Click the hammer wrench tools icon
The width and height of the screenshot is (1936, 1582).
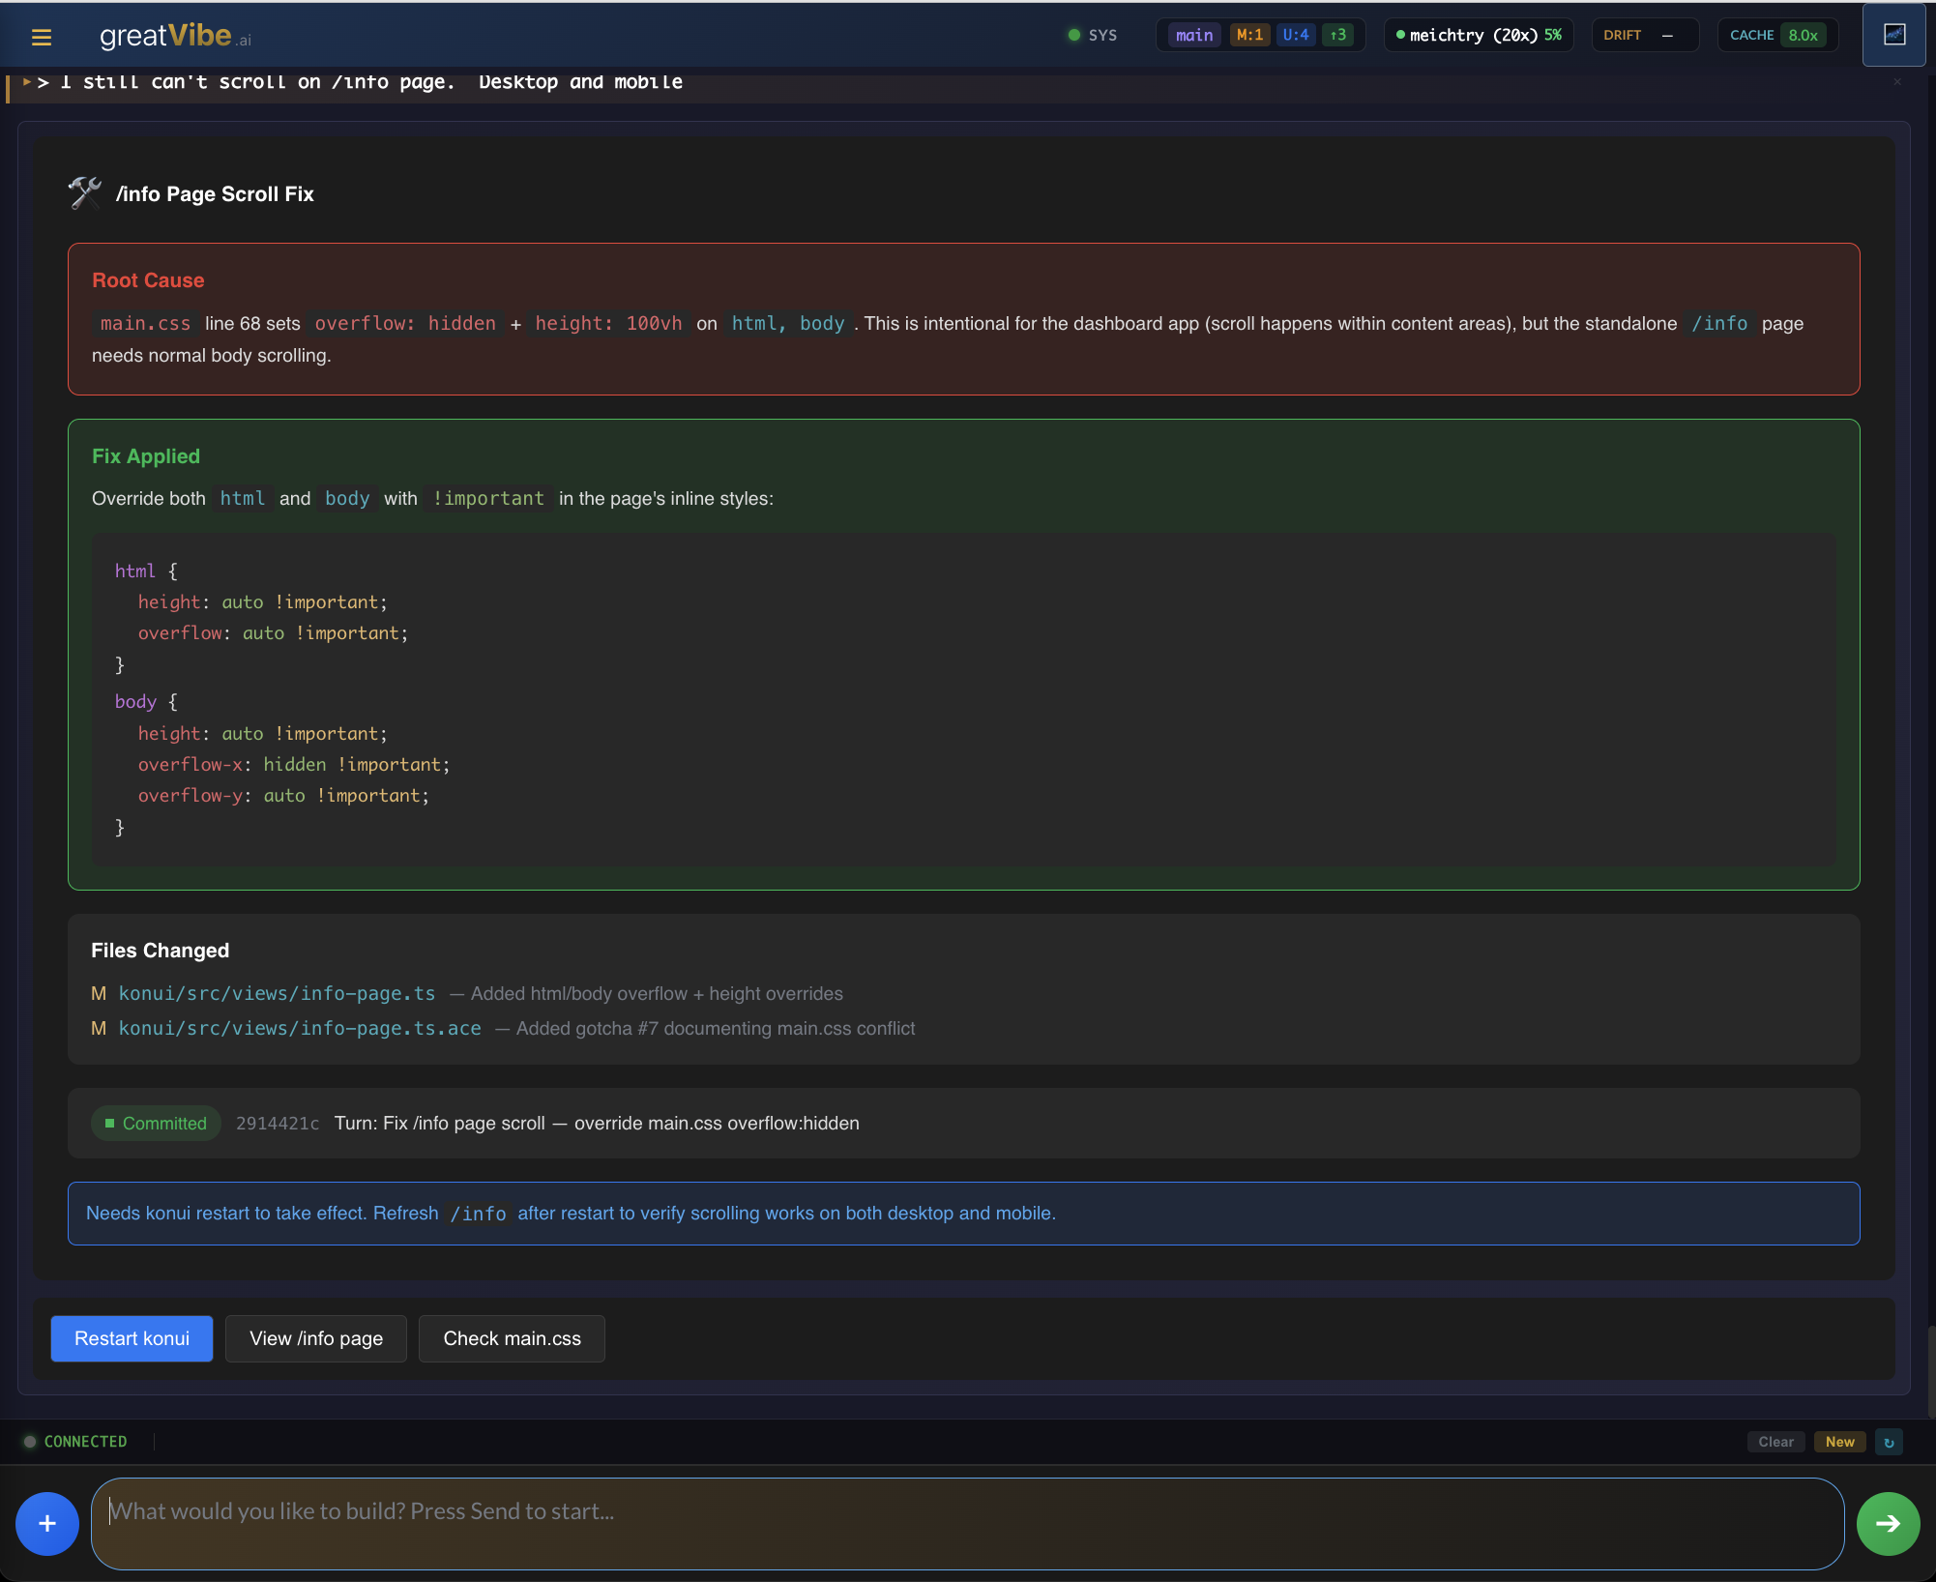(85, 192)
